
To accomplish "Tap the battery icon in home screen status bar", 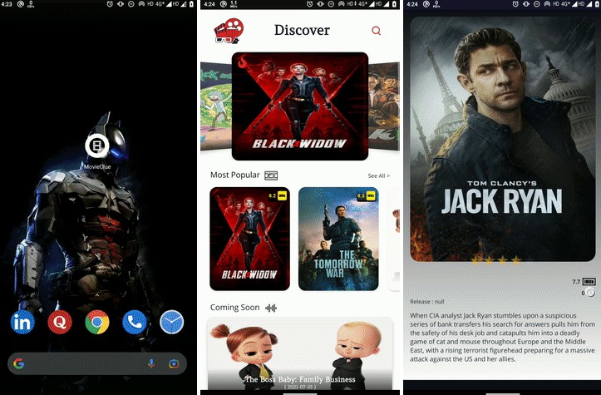I will [x=192, y=4].
